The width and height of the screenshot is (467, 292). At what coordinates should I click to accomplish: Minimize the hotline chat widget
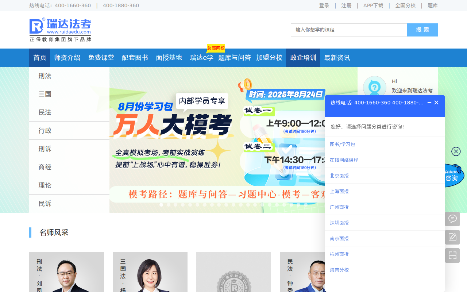tap(429, 103)
